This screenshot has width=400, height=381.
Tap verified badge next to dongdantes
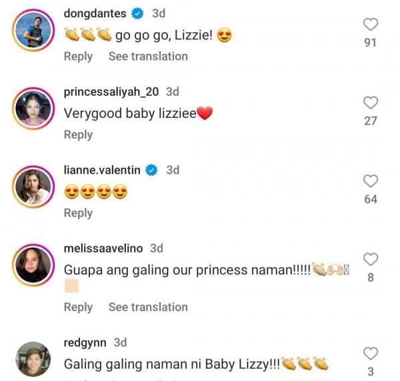(x=137, y=13)
